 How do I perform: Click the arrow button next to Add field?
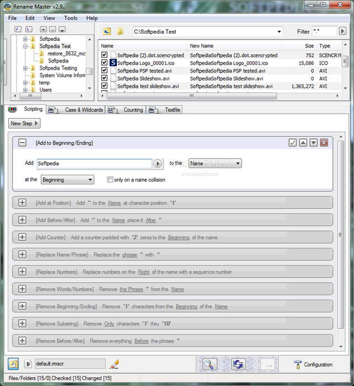tap(158, 163)
